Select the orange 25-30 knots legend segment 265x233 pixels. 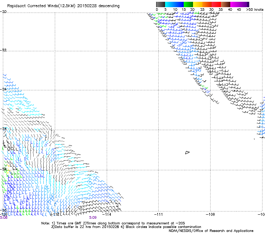(207, 4)
